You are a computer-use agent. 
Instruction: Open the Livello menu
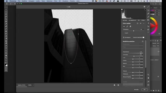pyautogui.click(x=38, y=1)
